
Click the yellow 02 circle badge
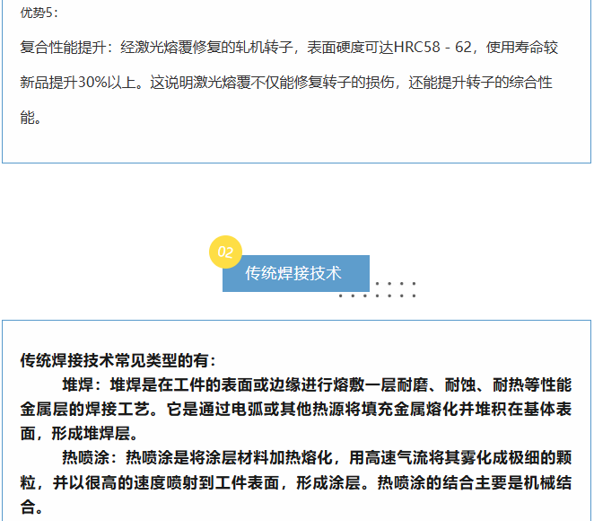[x=225, y=252]
